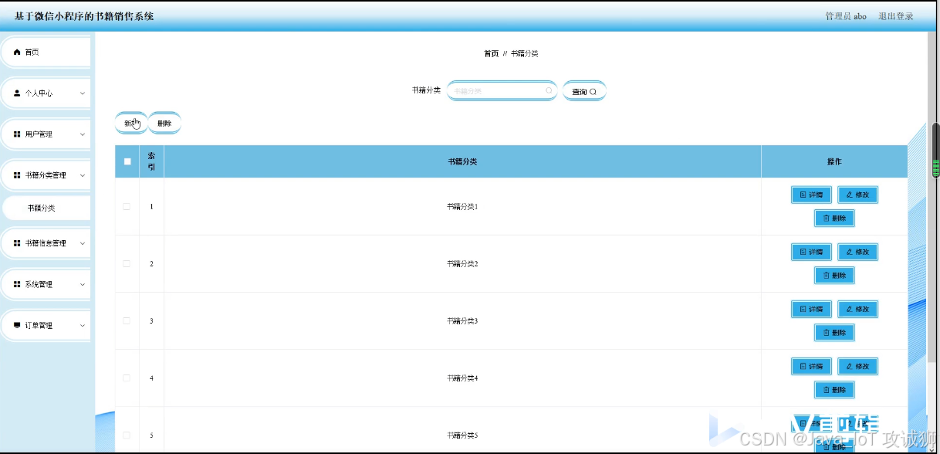The image size is (940, 454).
Task: Click the 首页 breadcrumb link
Action: [x=491, y=53]
